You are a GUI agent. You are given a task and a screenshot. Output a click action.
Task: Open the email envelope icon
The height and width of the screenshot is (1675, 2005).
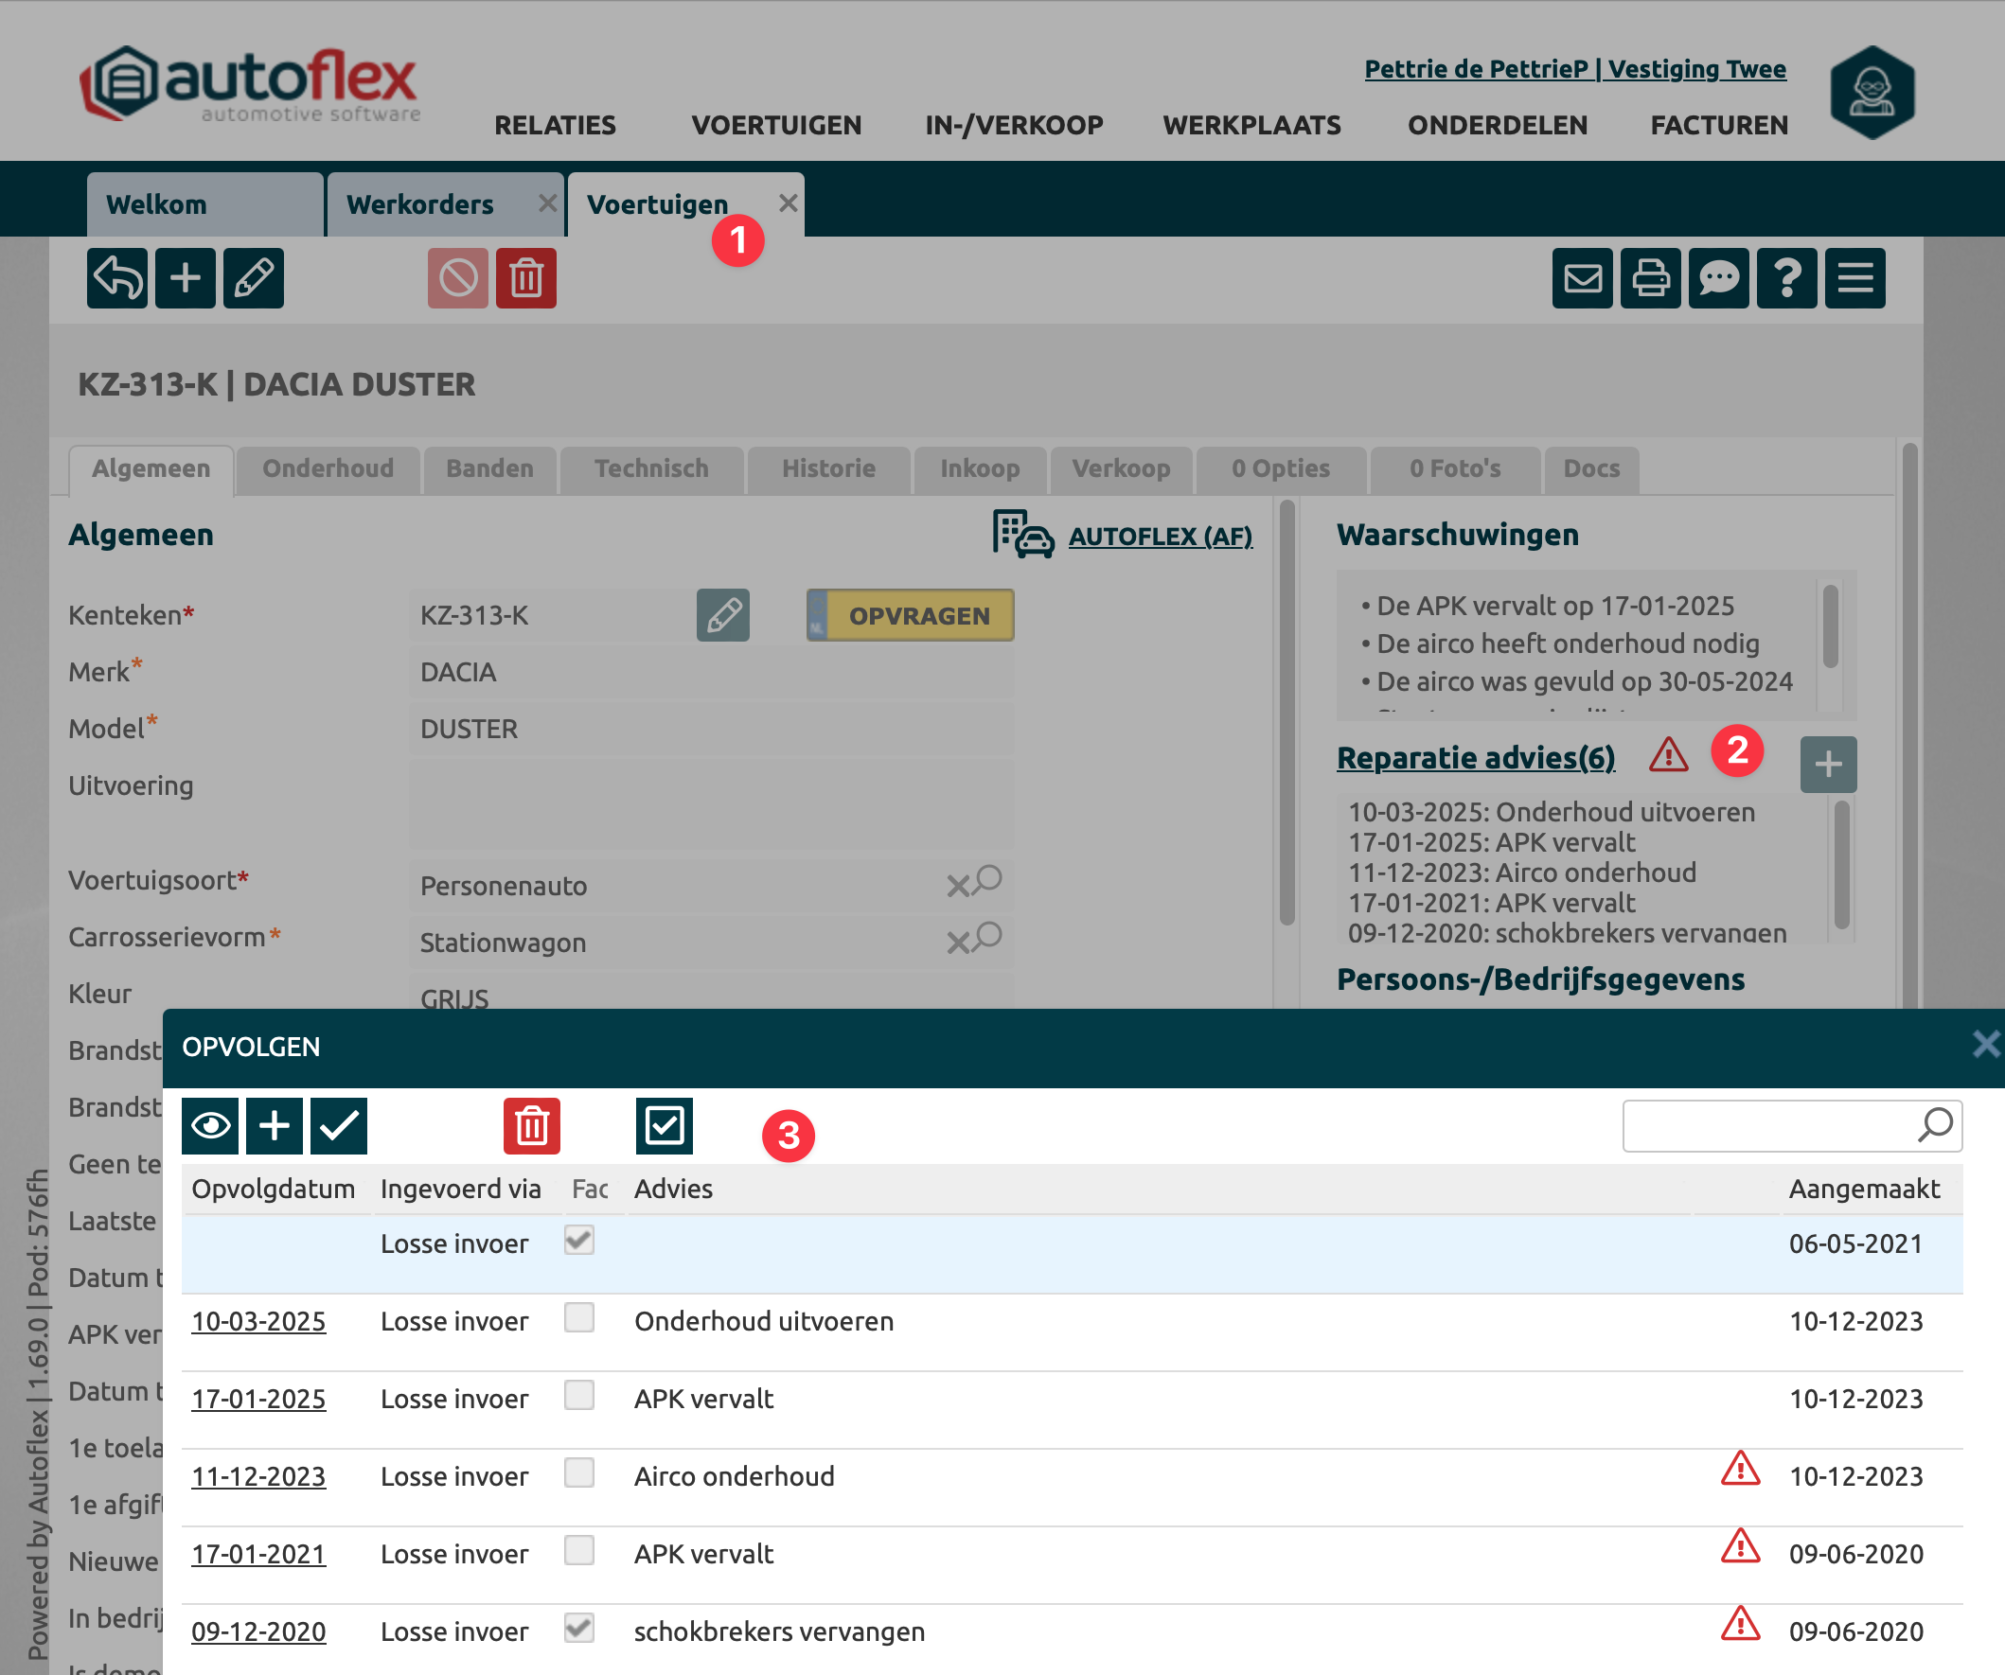[1582, 278]
